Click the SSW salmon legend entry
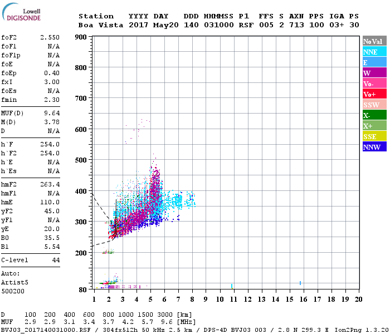The image size is (390, 334). 374,105
